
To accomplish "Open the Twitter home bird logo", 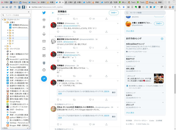I will coord(44,13).
